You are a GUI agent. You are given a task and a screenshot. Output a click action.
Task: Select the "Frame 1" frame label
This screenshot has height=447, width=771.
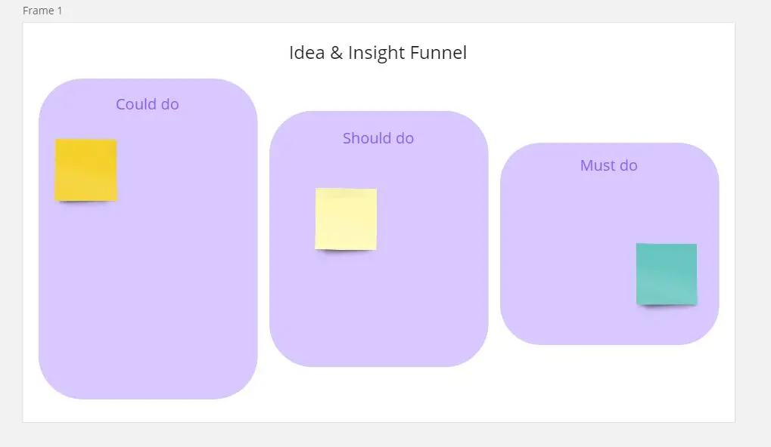[x=42, y=11]
